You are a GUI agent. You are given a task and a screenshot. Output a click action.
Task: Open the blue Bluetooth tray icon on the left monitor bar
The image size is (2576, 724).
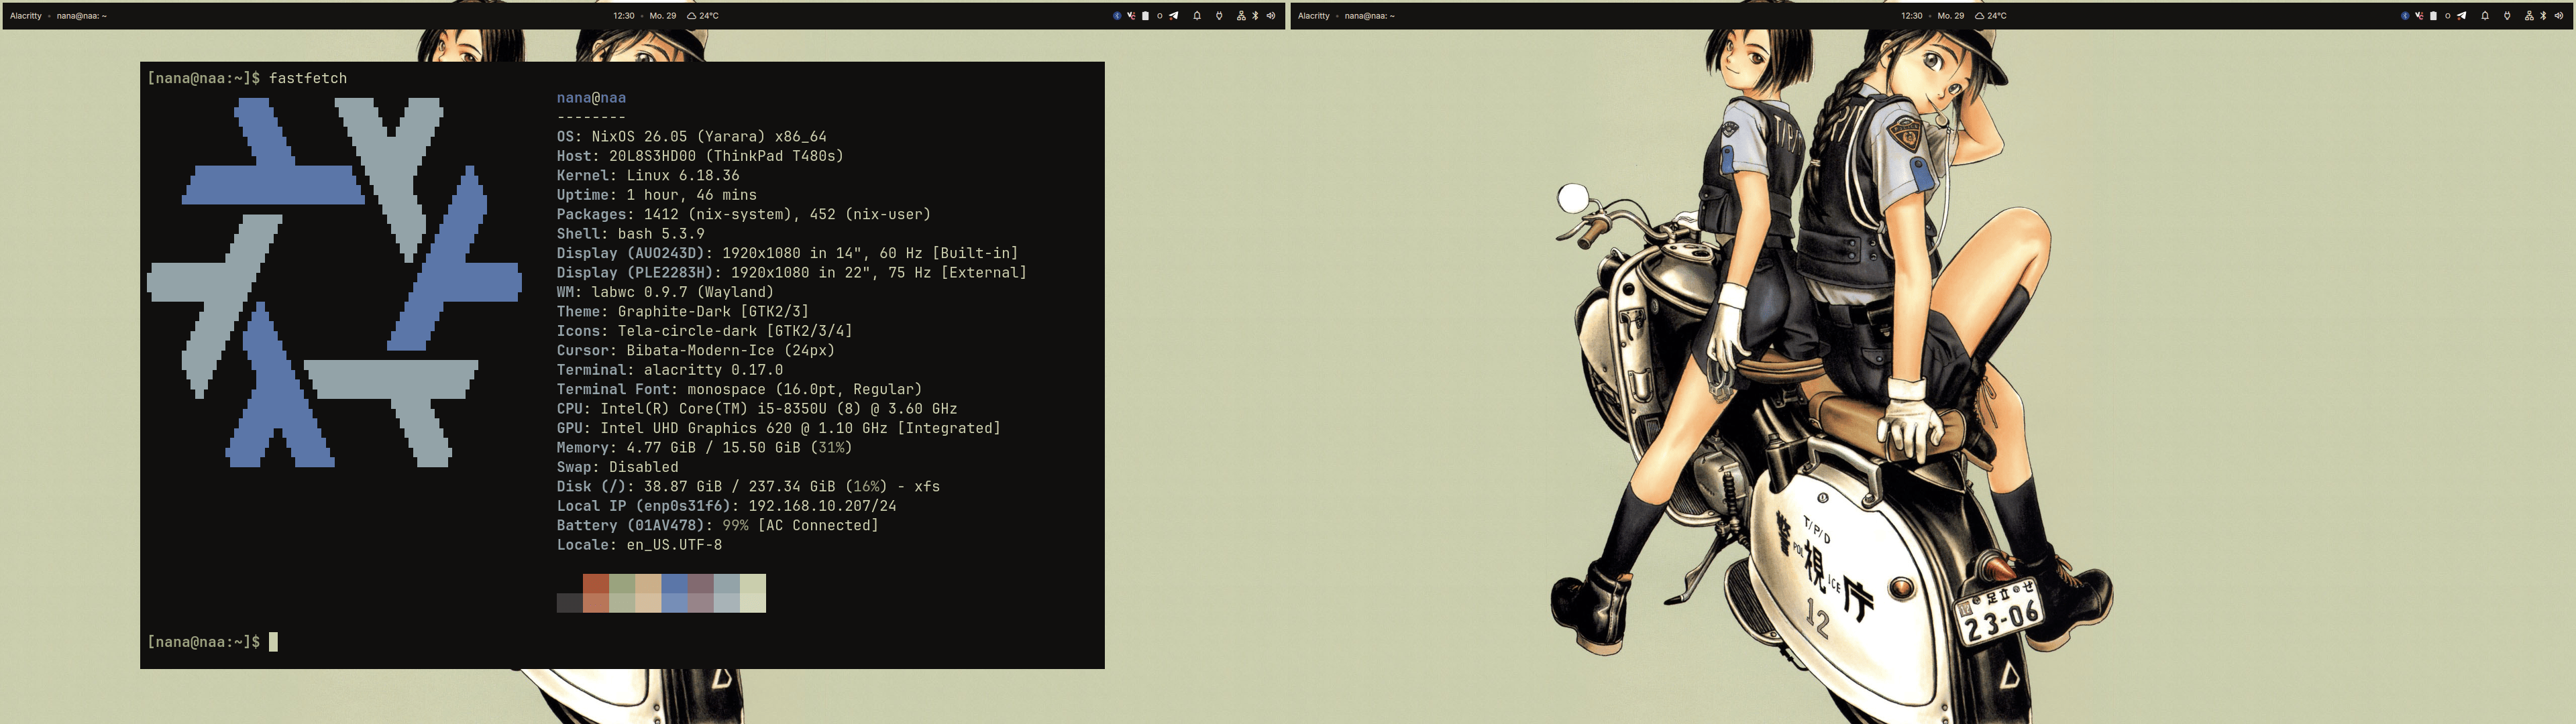tap(1117, 16)
